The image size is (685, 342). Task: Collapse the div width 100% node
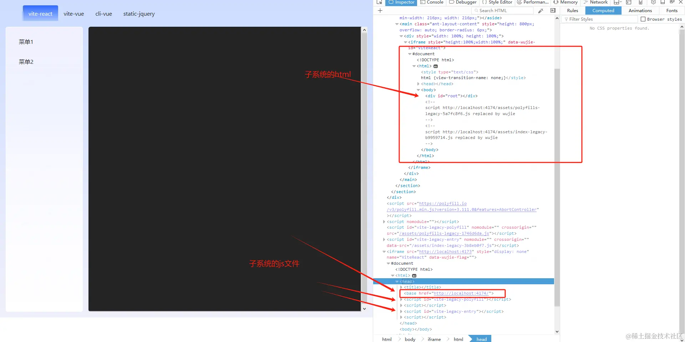[401, 36]
